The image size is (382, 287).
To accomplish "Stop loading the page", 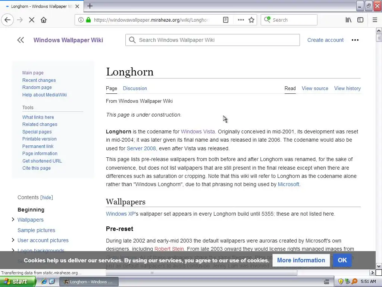I will (x=32, y=20).
